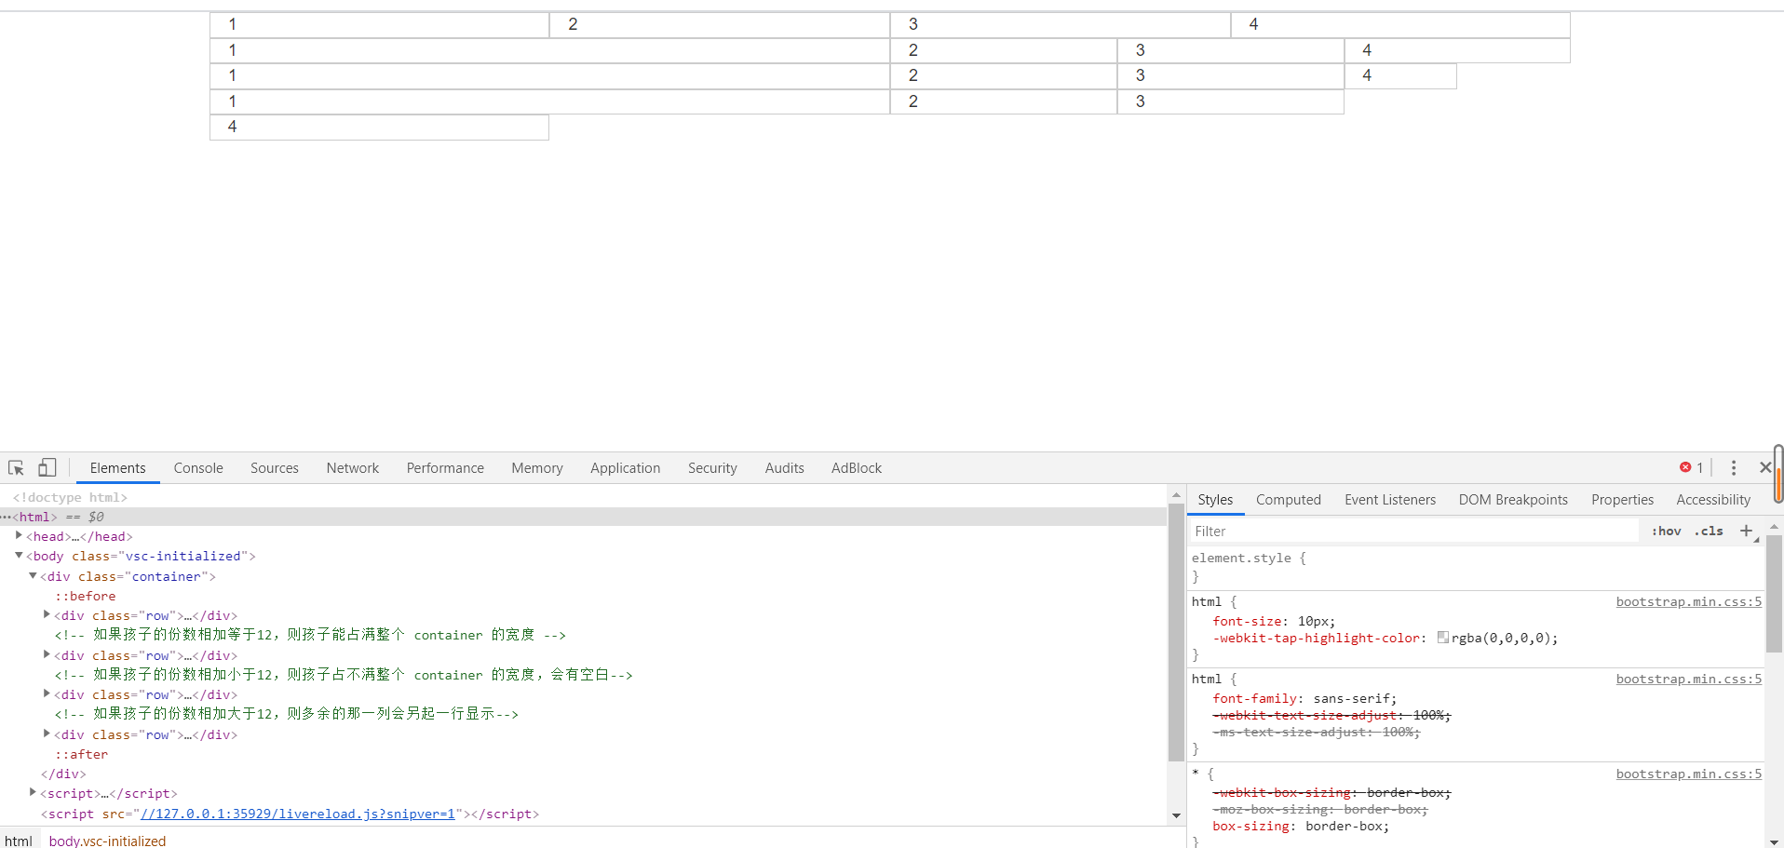Expand the collapsed script element node
Image resolution: width=1784 pixels, height=848 pixels.
pos(33,792)
